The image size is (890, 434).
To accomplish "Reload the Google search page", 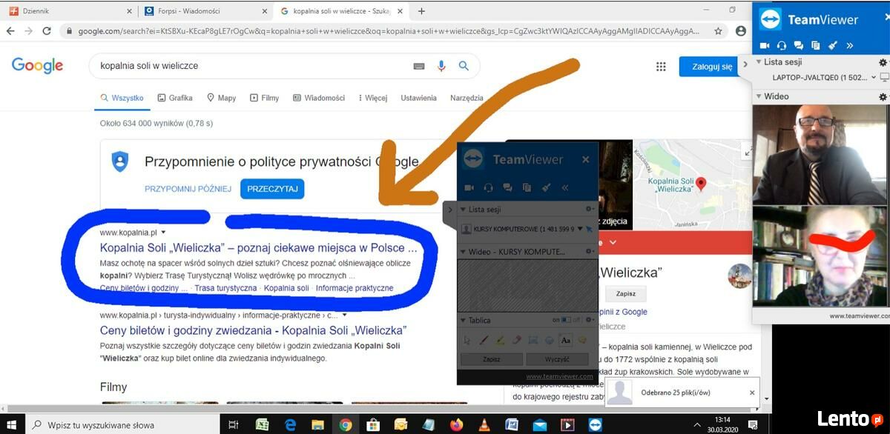I will point(47,31).
